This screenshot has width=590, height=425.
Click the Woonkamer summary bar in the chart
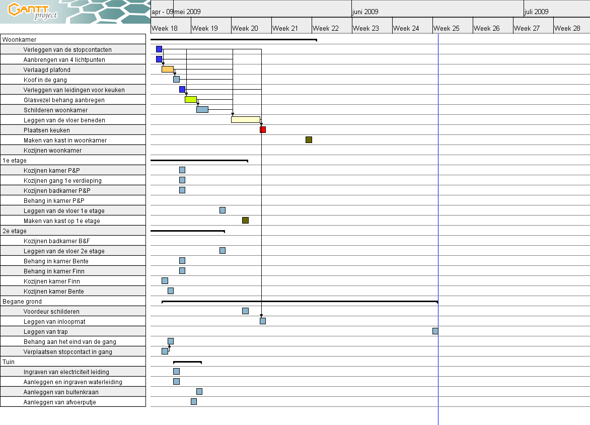click(x=234, y=39)
